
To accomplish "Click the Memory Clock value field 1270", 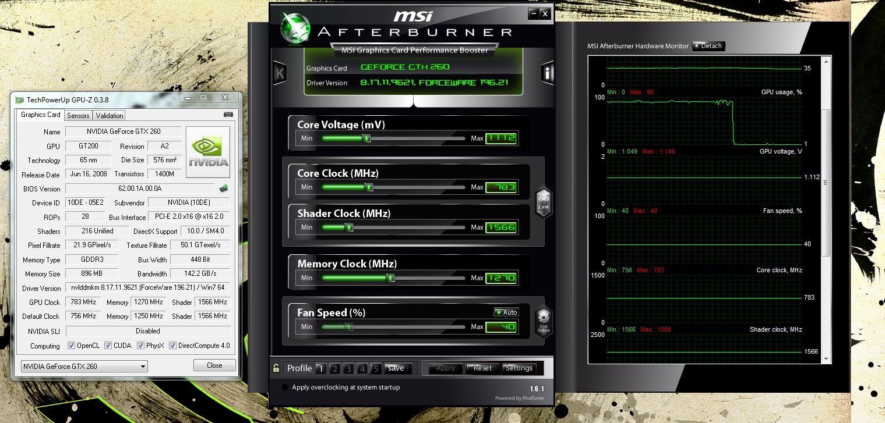I will pyautogui.click(x=501, y=278).
